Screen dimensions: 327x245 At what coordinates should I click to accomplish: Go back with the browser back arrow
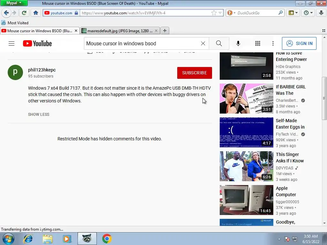tap(6, 13)
